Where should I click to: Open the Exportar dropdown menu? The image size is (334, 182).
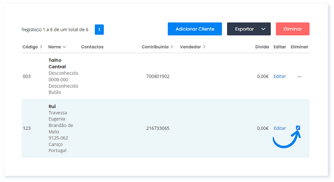(249, 29)
